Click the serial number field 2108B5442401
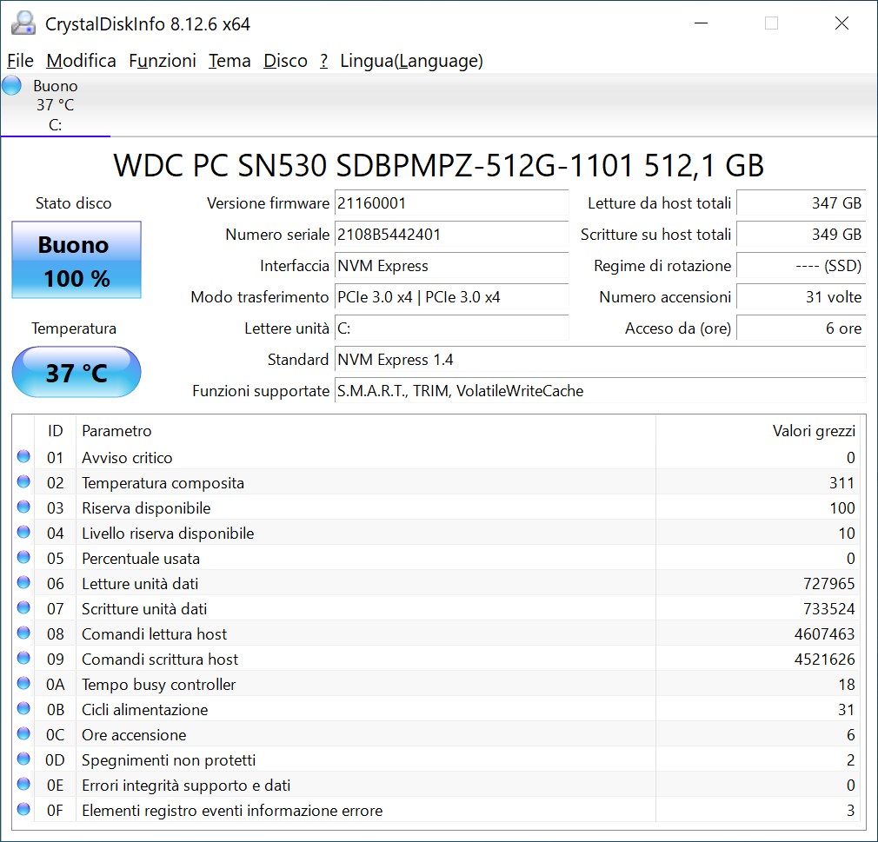The width and height of the screenshot is (878, 842). coord(452,234)
